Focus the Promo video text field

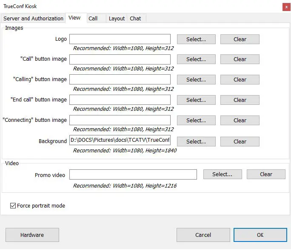click(x=133, y=174)
